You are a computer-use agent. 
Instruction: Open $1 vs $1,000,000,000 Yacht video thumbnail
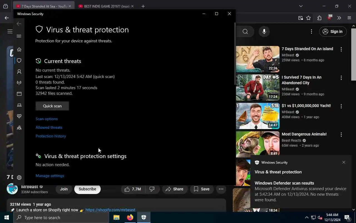(x=258, y=116)
